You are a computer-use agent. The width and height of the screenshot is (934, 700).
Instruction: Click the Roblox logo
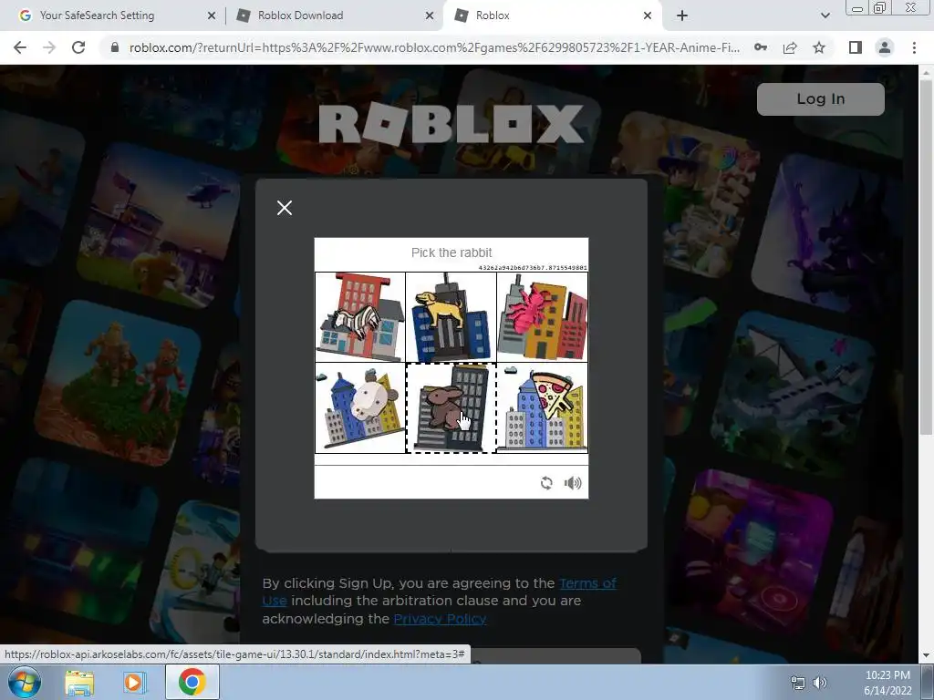451,124
